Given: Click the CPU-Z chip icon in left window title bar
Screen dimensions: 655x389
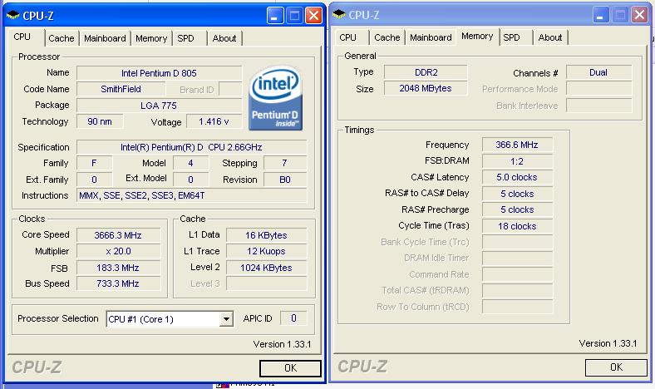Looking at the screenshot, I should [13, 16].
